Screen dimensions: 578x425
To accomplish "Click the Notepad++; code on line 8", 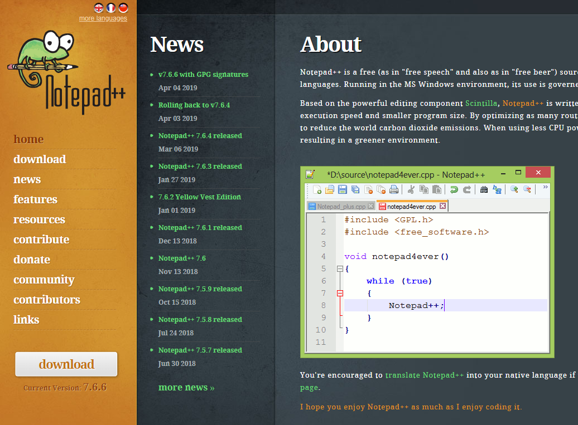I will pyautogui.click(x=416, y=305).
